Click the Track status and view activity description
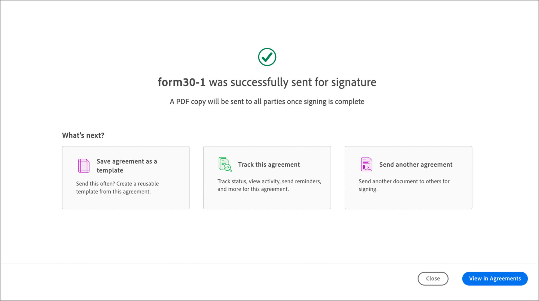The height and width of the screenshot is (301, 539). (x=269, y=185)
